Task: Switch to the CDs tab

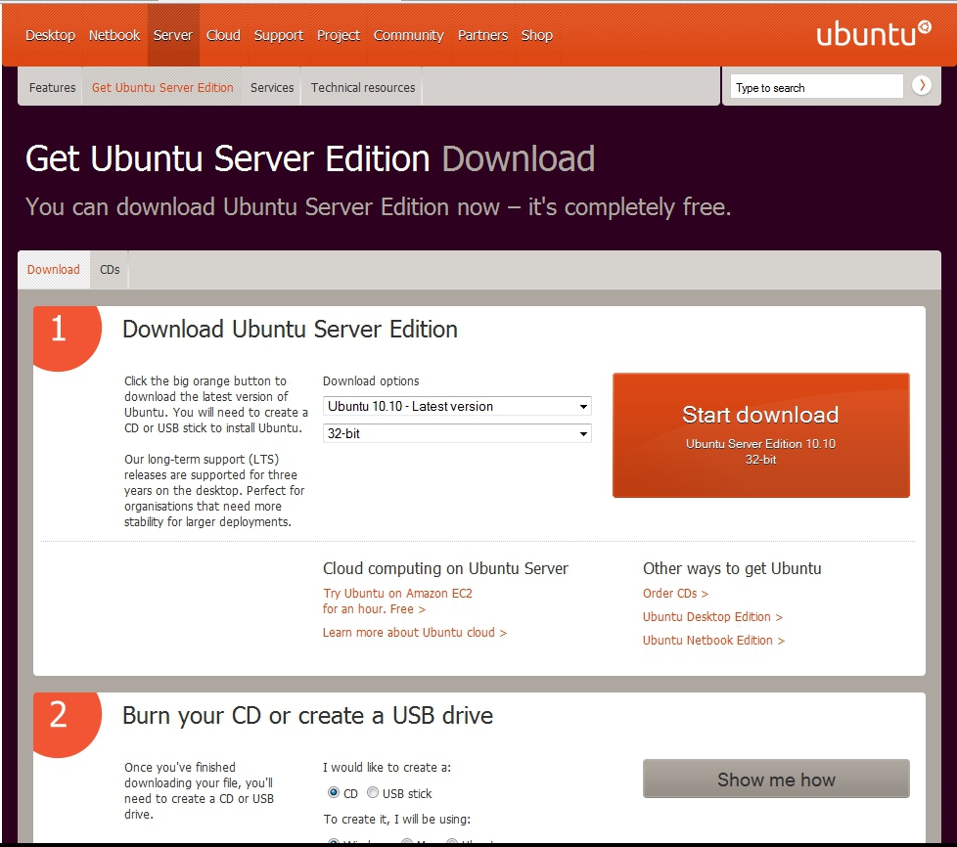Action: (x=110, y=269)
